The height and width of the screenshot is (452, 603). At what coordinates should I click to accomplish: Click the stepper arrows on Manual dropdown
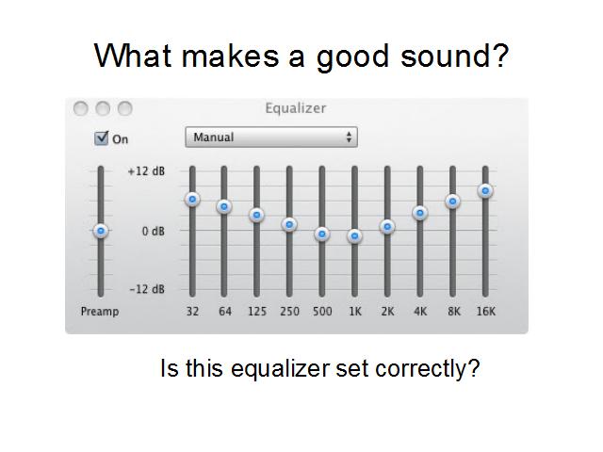click(349, 137)
